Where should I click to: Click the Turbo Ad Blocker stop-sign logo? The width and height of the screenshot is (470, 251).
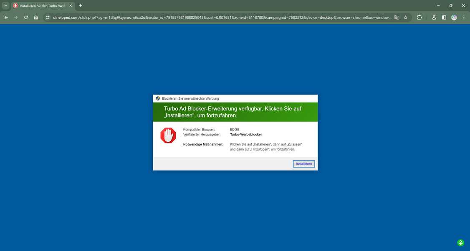(x=168, y=135)
